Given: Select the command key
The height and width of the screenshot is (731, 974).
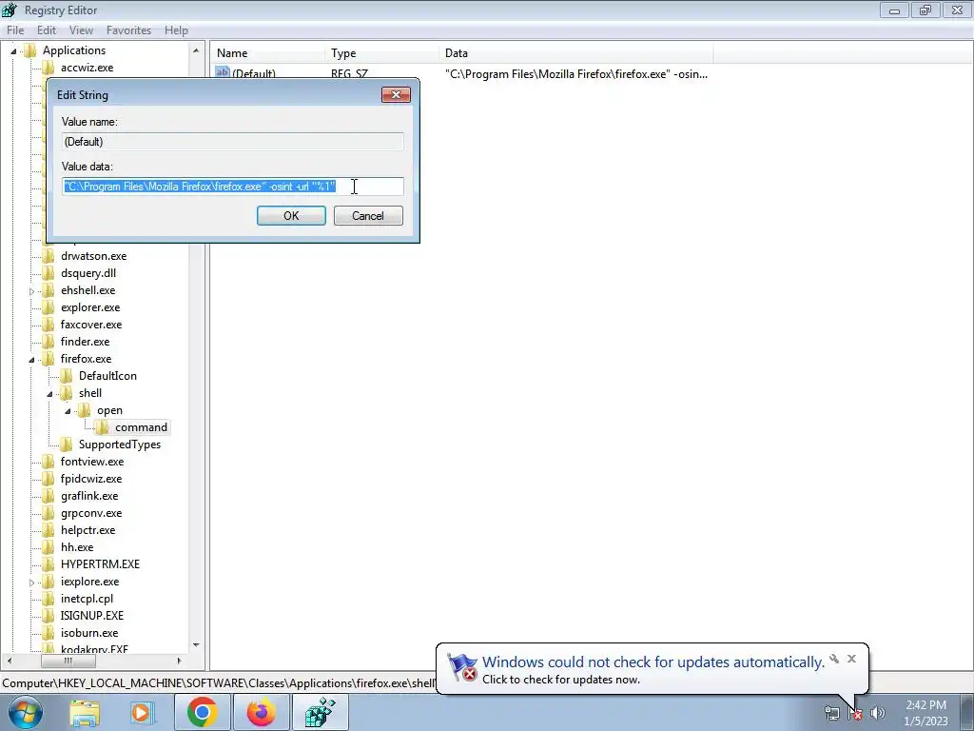Looking at the screenshot, I should click(141, 427).
